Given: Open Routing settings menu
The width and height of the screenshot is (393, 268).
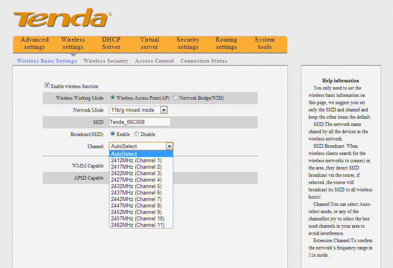Looking at the screenshot, I should pos(226,43).
